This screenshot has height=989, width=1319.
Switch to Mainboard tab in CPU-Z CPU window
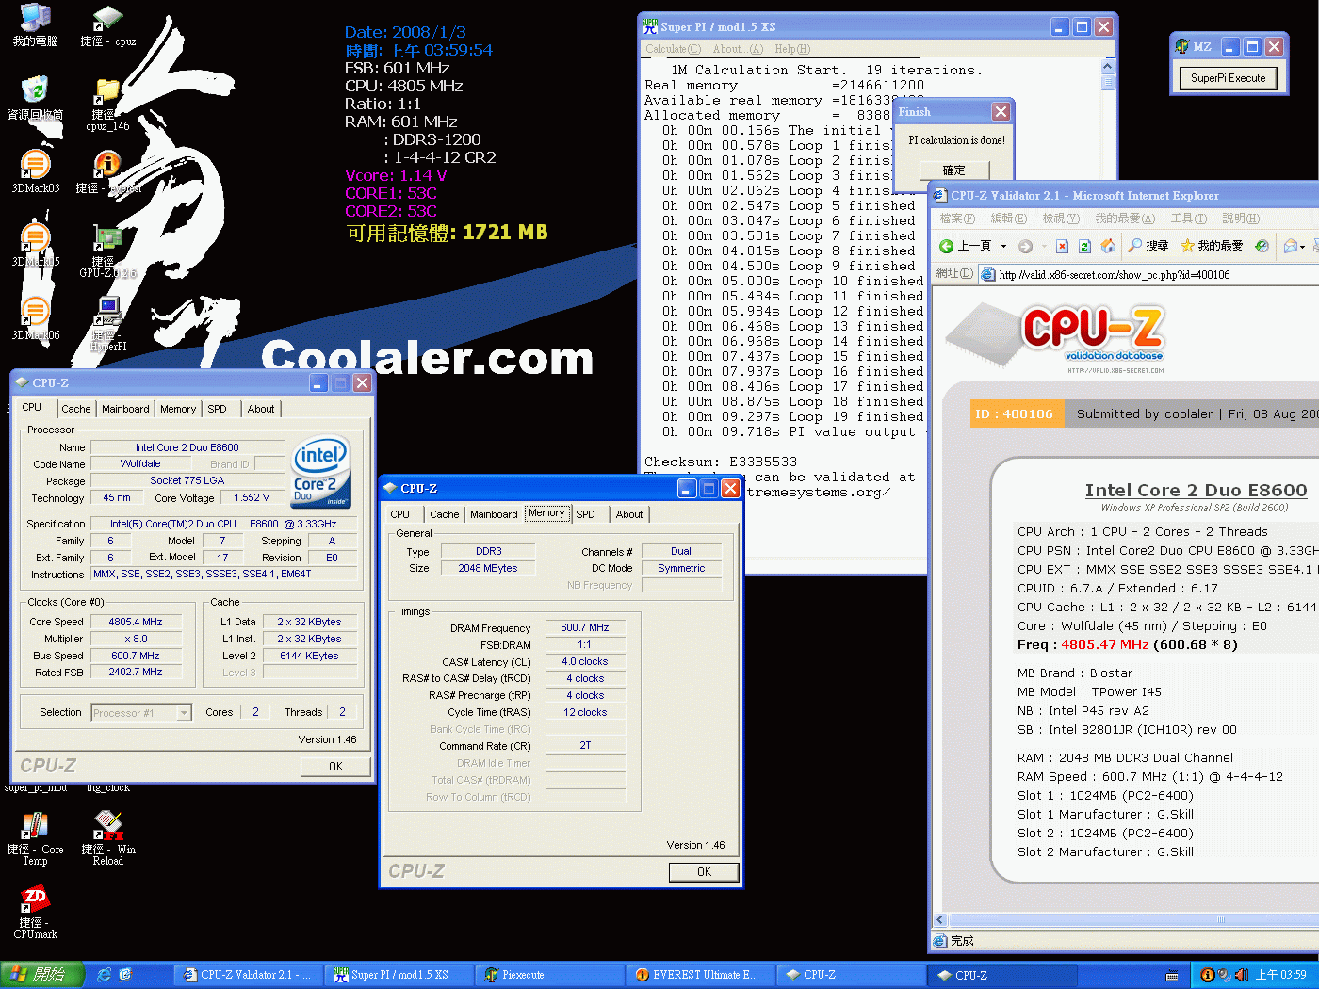click(x=125, y=409)
